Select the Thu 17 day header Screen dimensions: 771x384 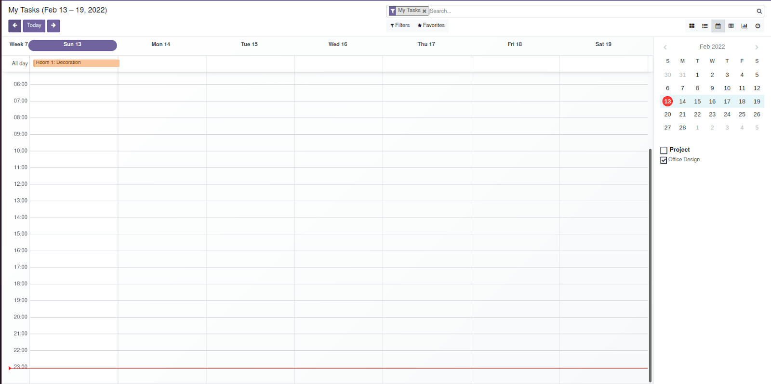coord(426,44)
